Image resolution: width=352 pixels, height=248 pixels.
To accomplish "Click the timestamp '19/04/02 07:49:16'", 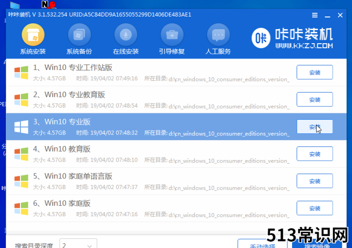I will [x=114, y=79].
